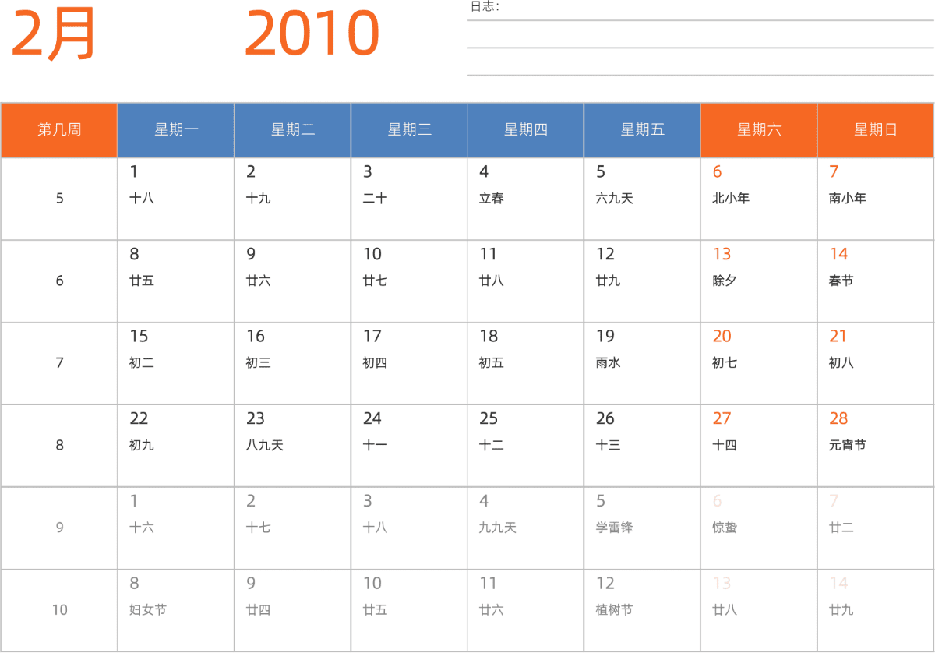
Task: Select greyed date 3 labeled "十八"
Action: tap(409, 528)
